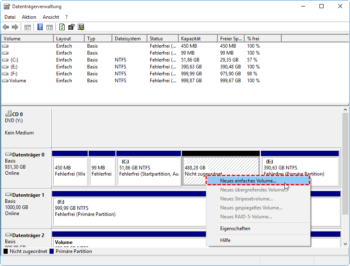
Task: Click the greyed Neues gespiegeltes Volume... entry
Action: pos(258,208)
